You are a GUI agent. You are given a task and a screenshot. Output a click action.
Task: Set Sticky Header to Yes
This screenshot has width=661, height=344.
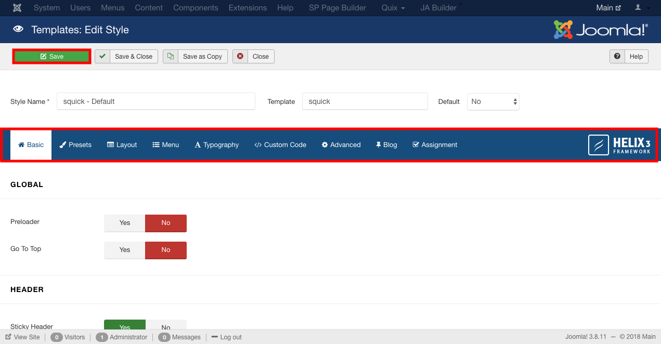[125, 326]
